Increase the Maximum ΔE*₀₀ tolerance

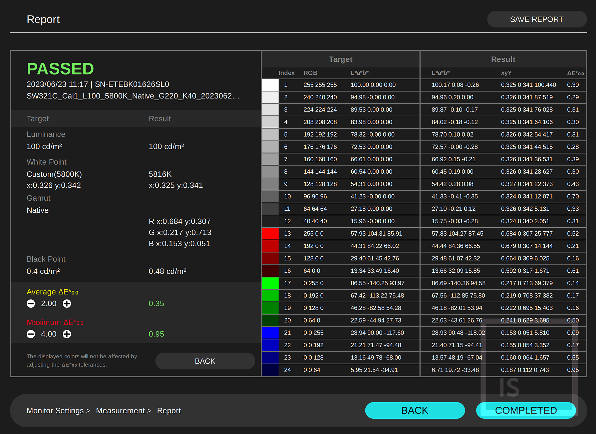click(x=67, y=334)
